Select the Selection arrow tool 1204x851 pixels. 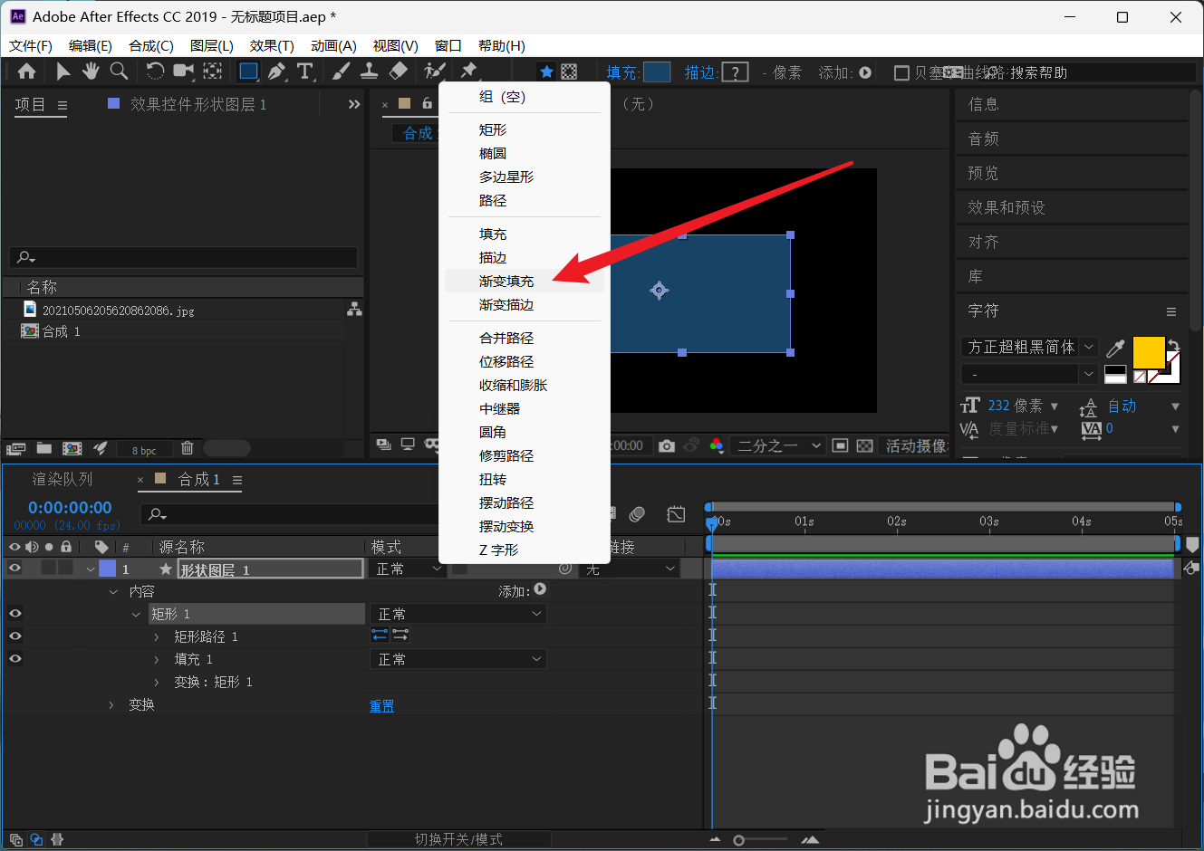coord(63,71)
